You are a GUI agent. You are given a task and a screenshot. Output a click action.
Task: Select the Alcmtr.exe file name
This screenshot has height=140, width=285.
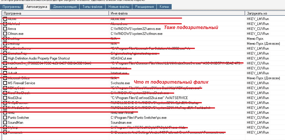pyautogui.click(x=118, y=19)
